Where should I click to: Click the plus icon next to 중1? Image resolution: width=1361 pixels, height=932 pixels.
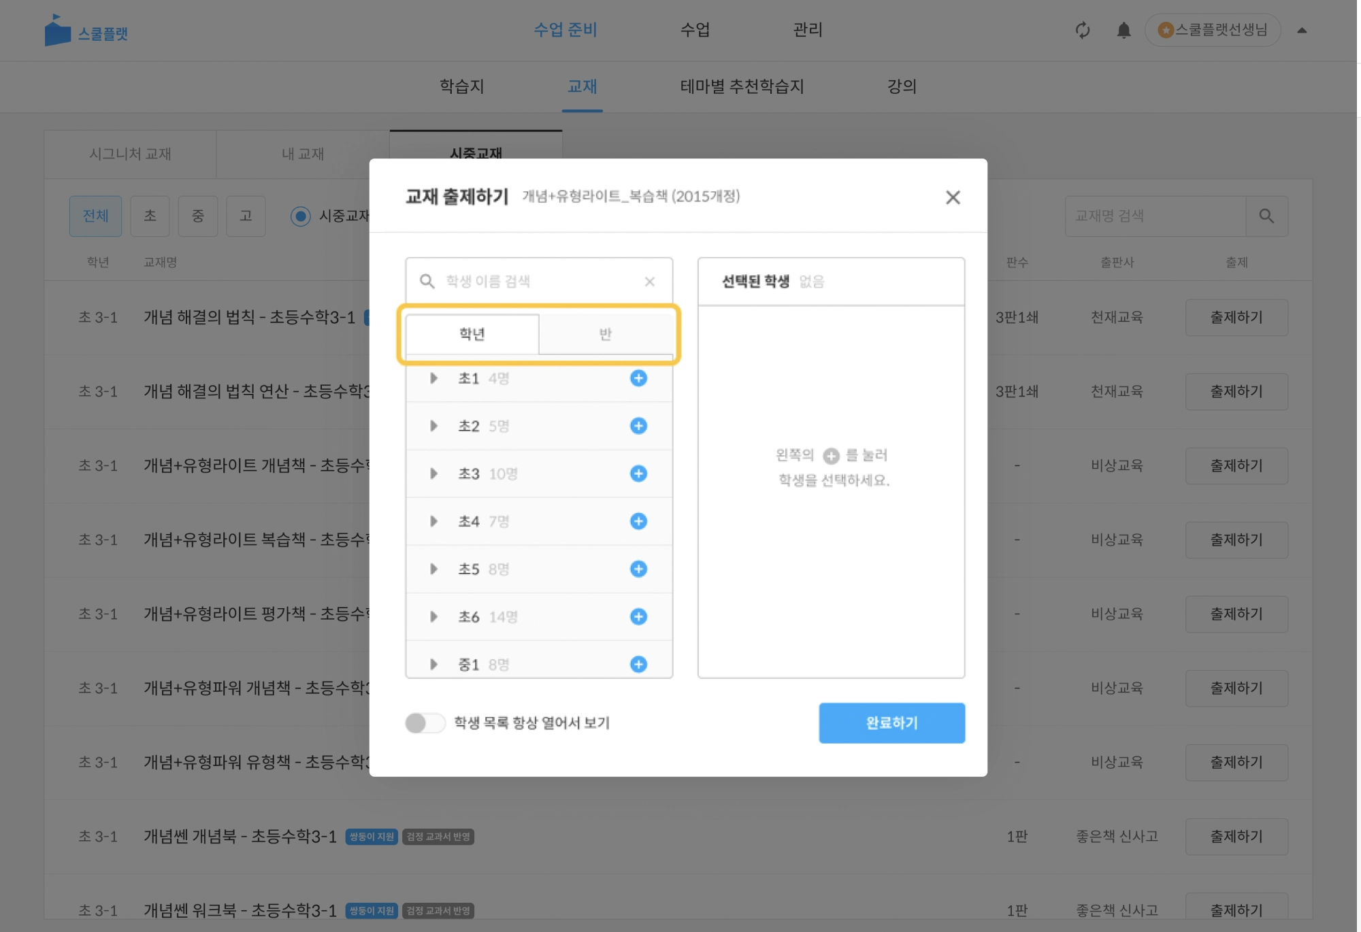638,664
